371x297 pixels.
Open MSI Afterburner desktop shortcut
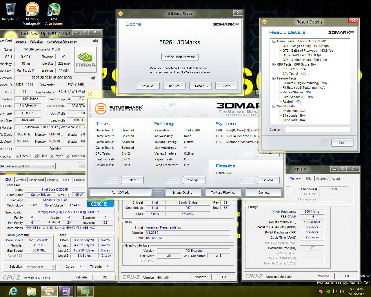tap(54, 14)
